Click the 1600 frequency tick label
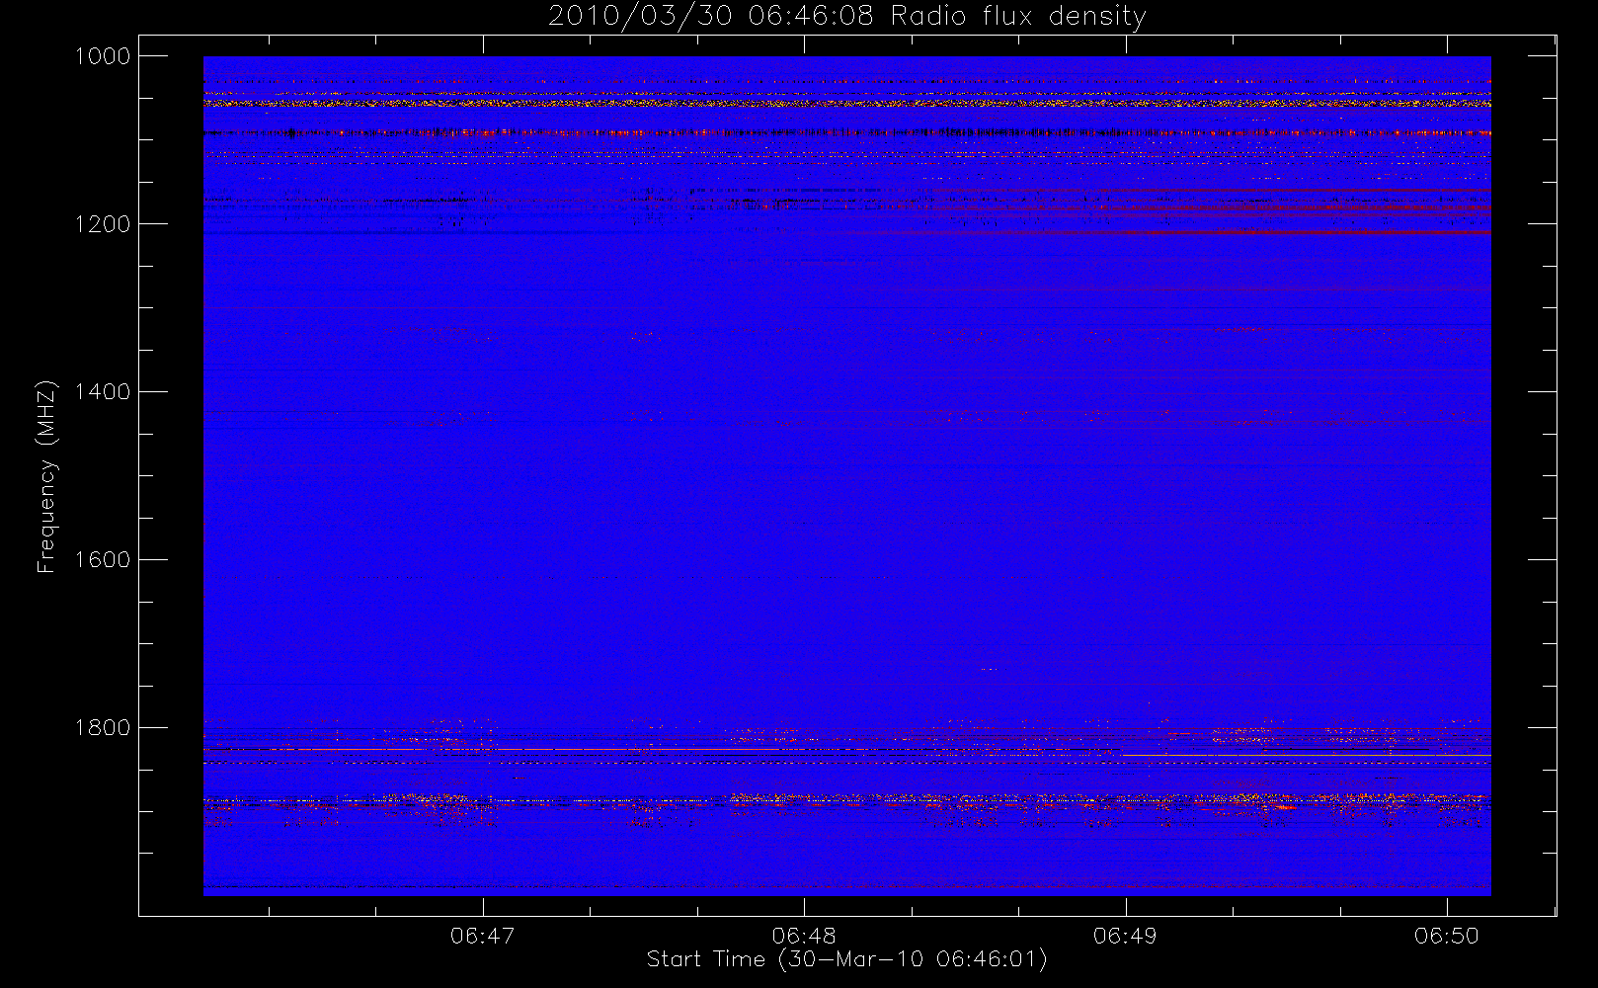 tap(103, 560)
